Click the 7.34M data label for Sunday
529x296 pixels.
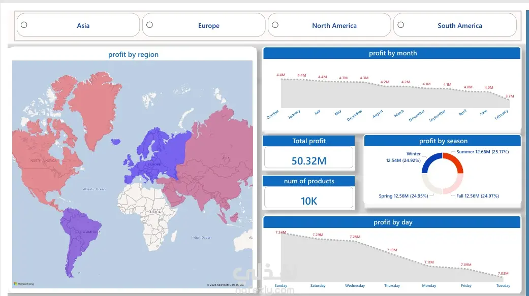(x=281, y=233)
